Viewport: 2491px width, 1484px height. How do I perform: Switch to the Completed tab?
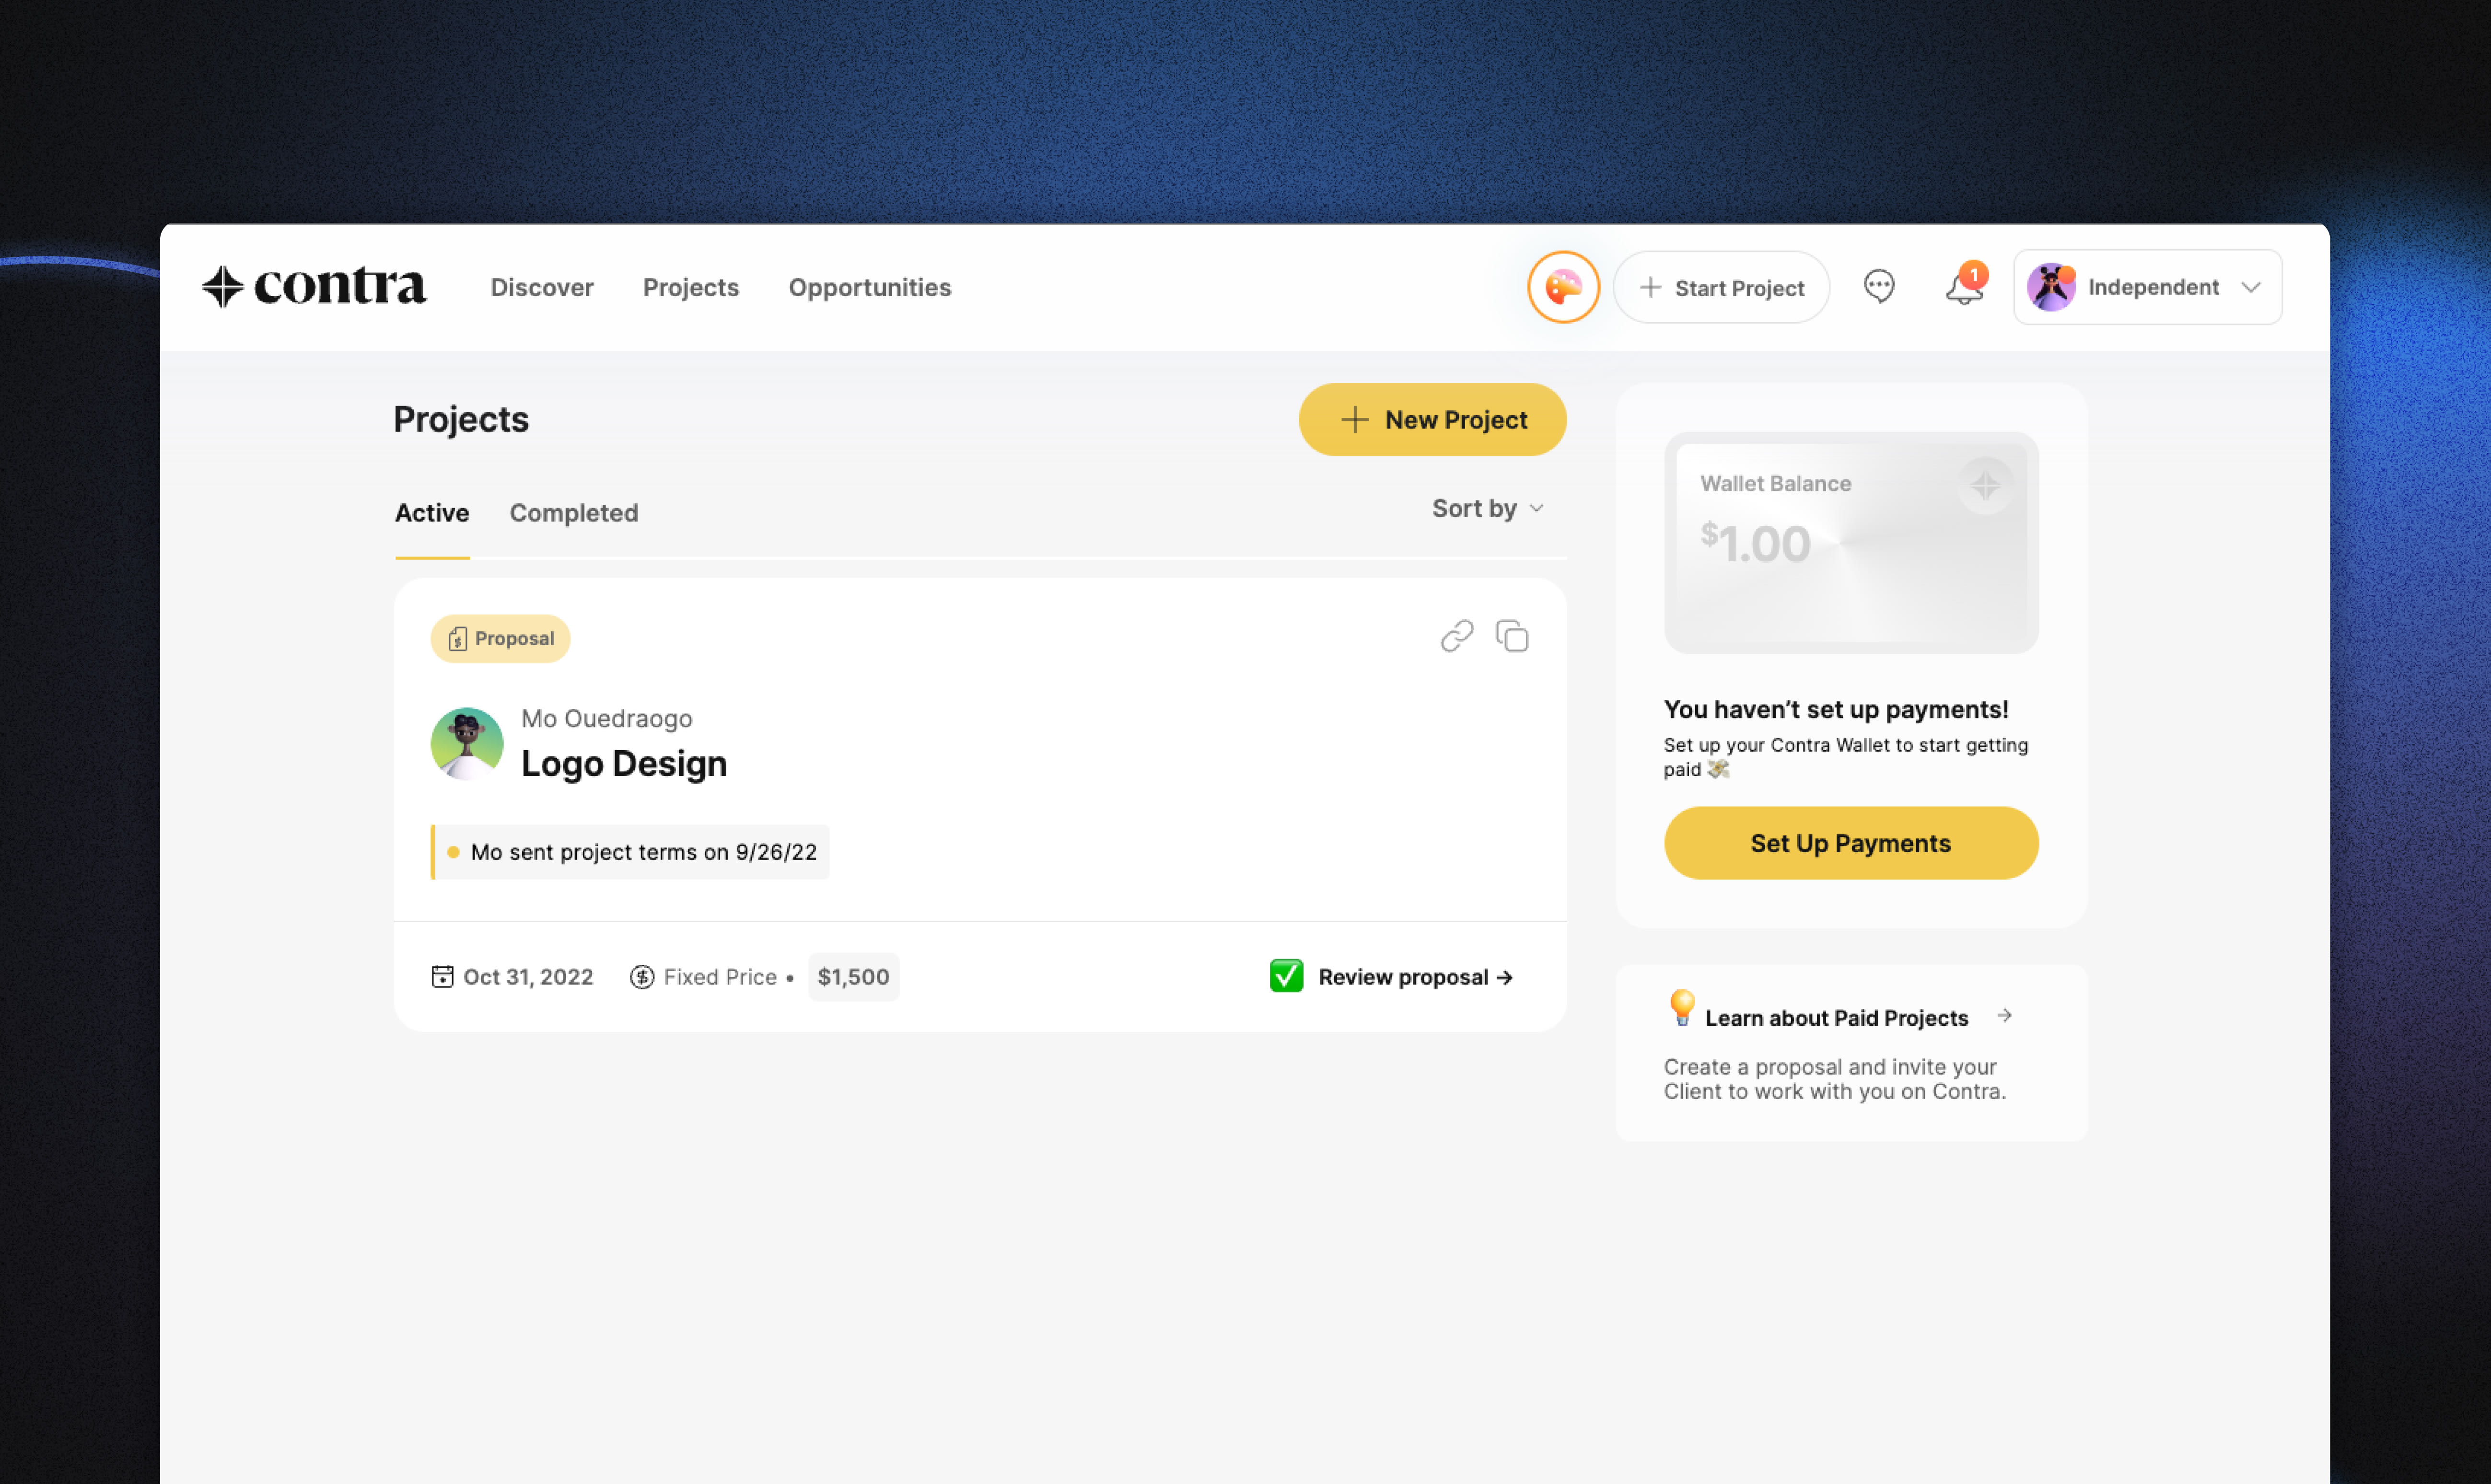574,513
